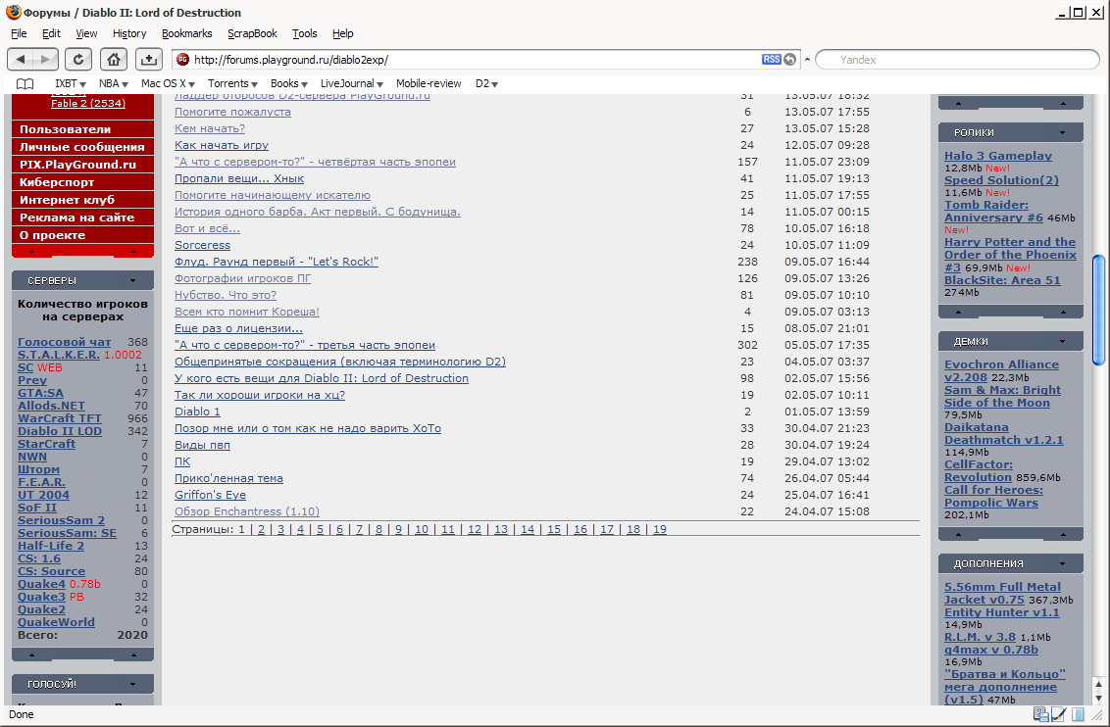Click the page icon in status bar
The image size is (1110, 727).
pos(1078,714)
